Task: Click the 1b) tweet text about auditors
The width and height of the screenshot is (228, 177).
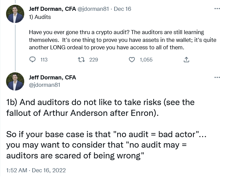Action: [101, 128]
